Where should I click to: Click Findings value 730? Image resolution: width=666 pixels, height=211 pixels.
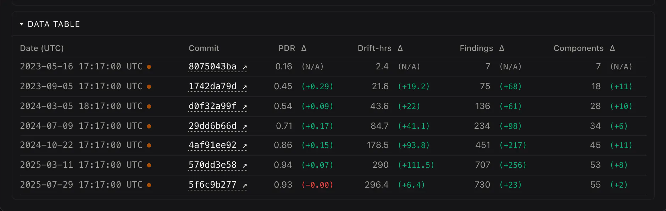coord(482,185)
